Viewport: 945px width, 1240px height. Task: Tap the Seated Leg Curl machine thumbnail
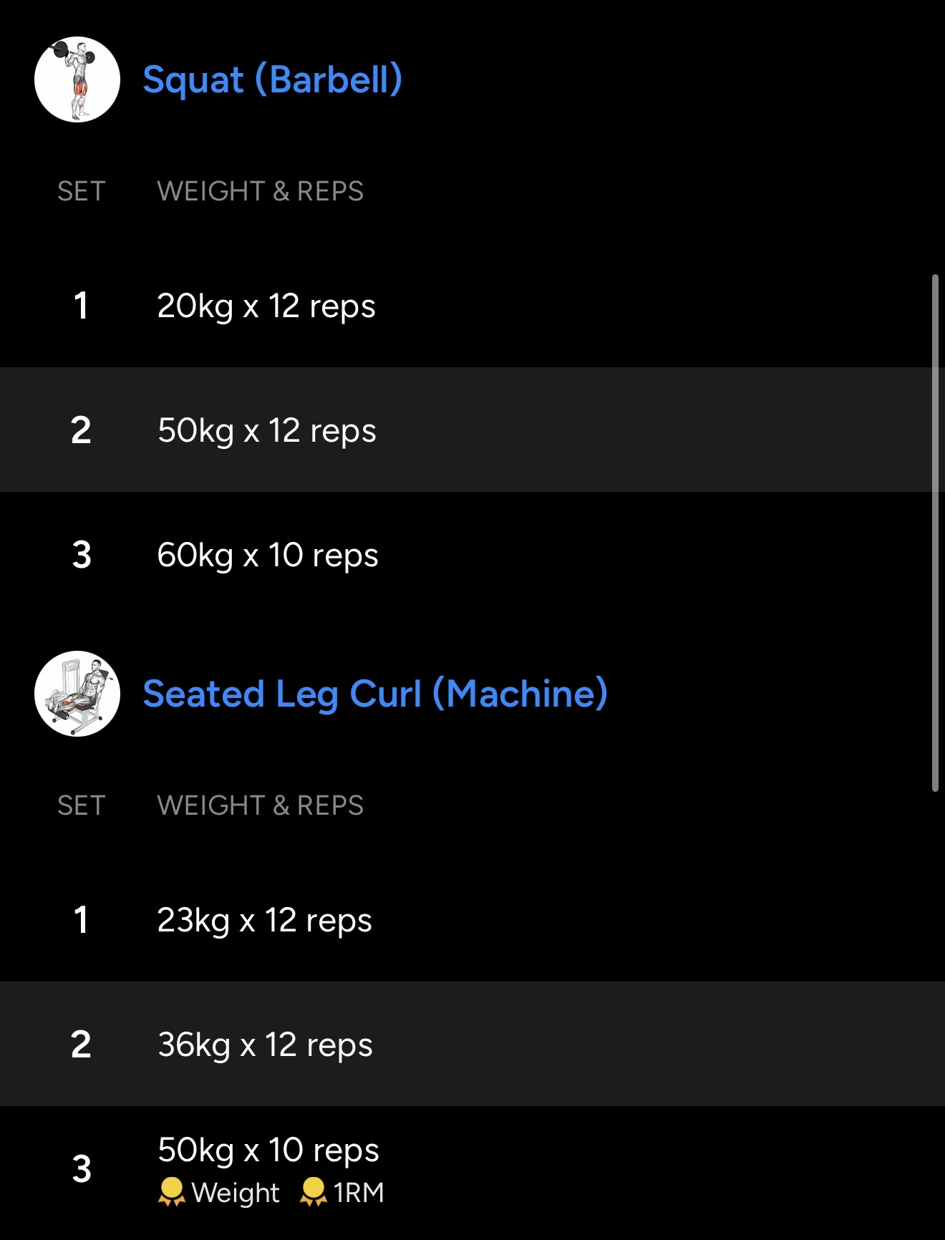tap(77, 694)
